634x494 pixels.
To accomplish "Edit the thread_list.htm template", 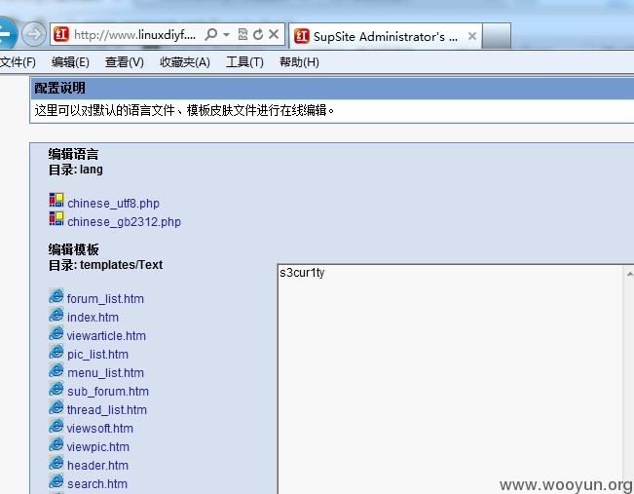I will click(107, 410).
